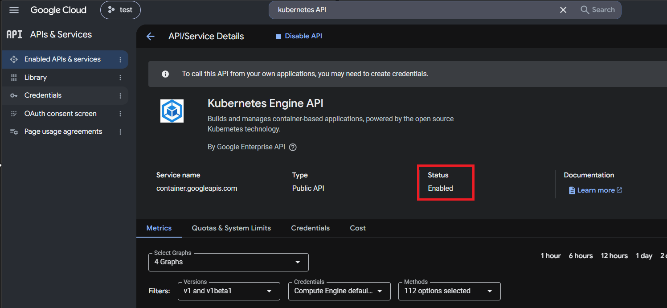Open options menu for OAuth consent screen
Screen dimensions: 667x308
point(120,114)
